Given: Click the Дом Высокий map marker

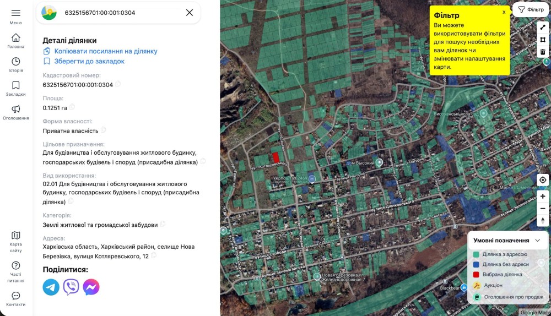Looking at the screenshot, I should tap(379, 162).
